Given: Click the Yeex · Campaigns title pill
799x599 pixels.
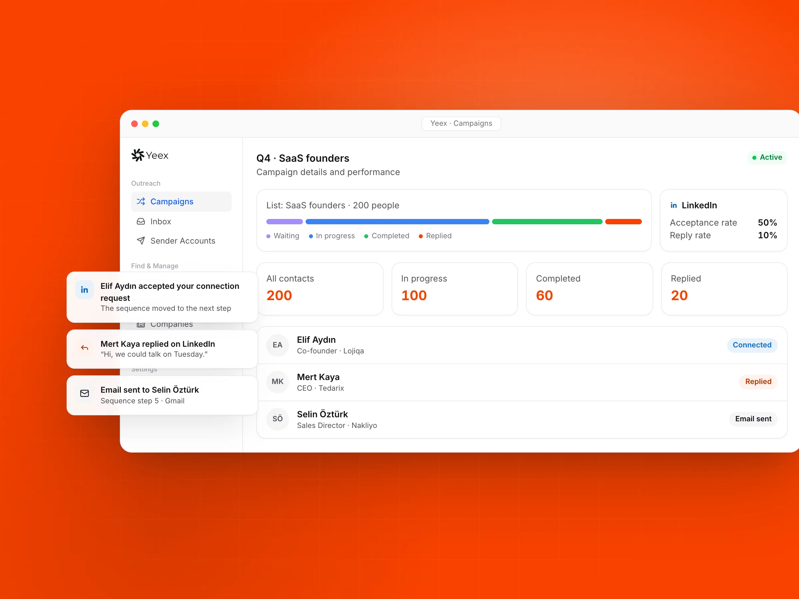Looking at the screenshot, I should point(461,123).
